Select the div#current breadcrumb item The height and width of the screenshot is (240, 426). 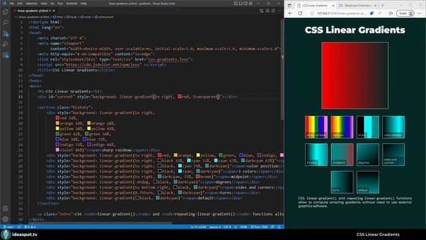(x=105, y=17)
